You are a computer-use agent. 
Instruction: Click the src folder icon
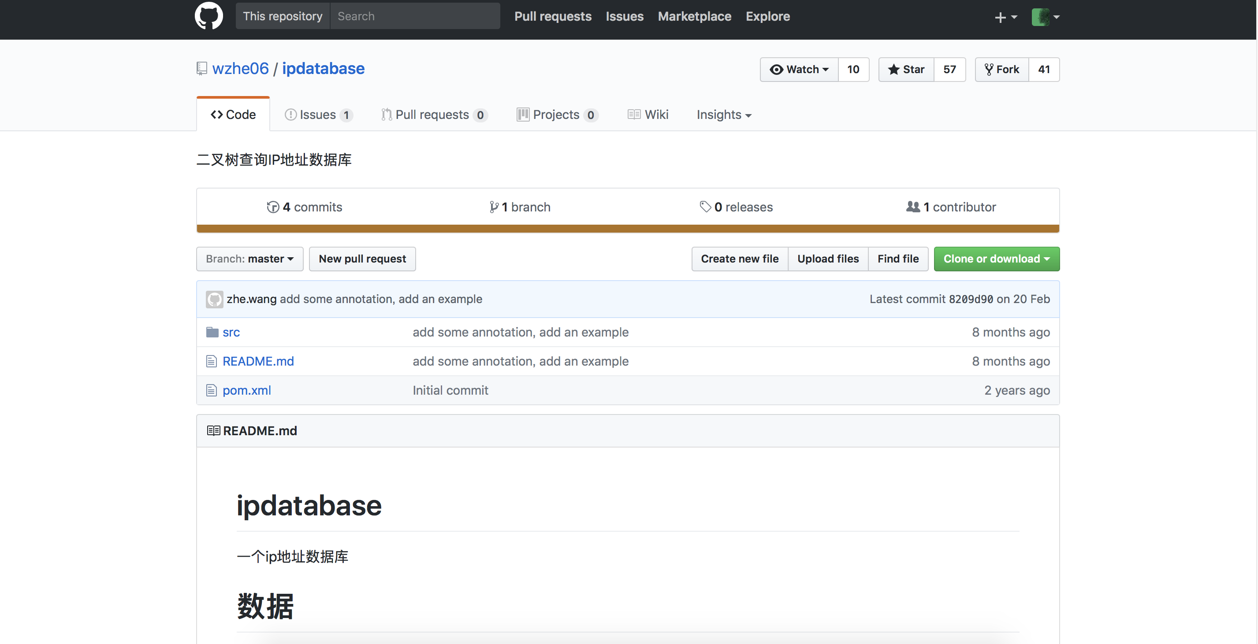212,332
